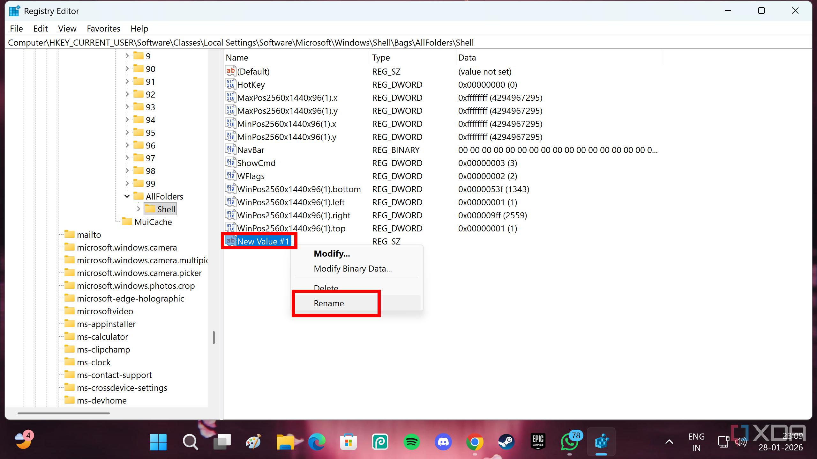The image size is (817, 459).
Task: Launch Epic Games taskbar icon
Action: coord(538,442)
